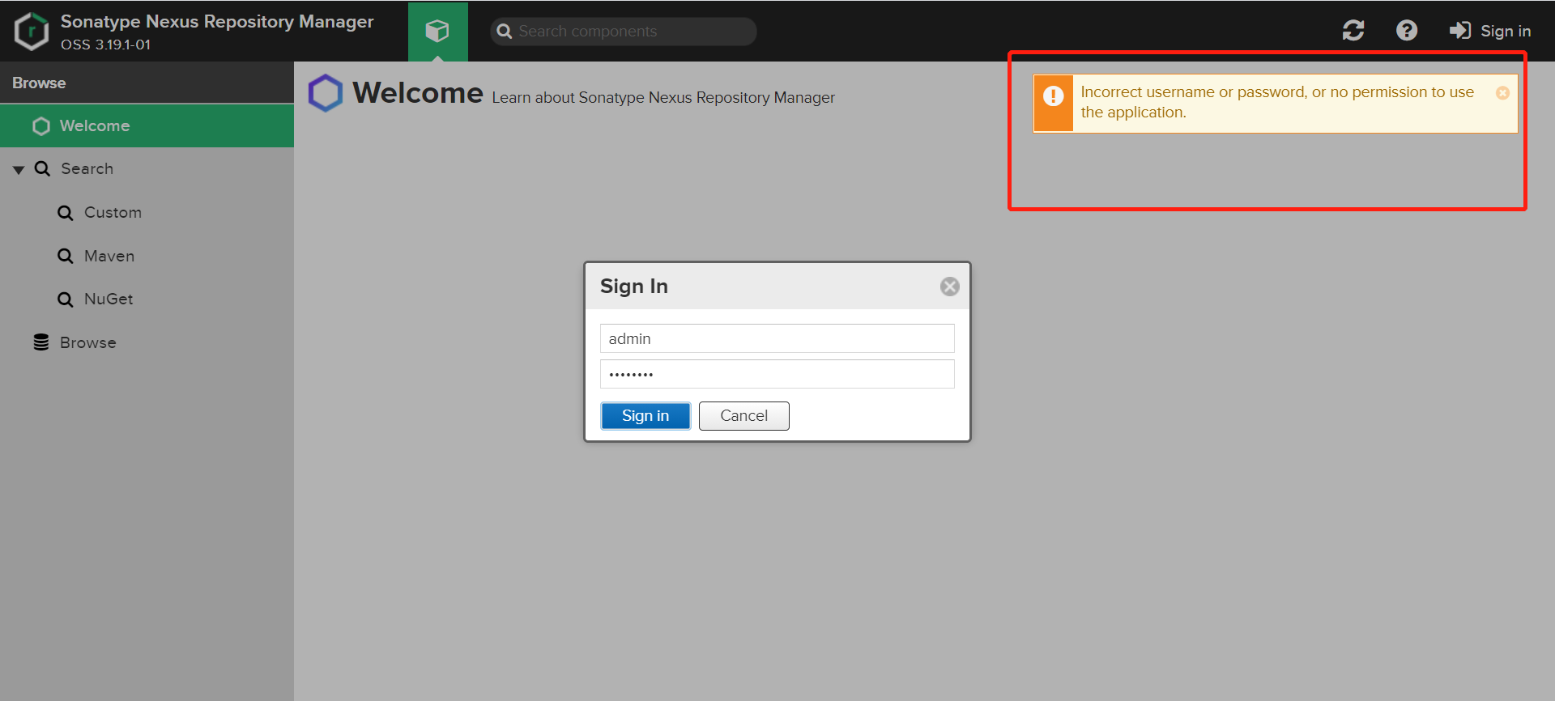
Task: Click the refresh icon in header
Action: [1353, 31]
